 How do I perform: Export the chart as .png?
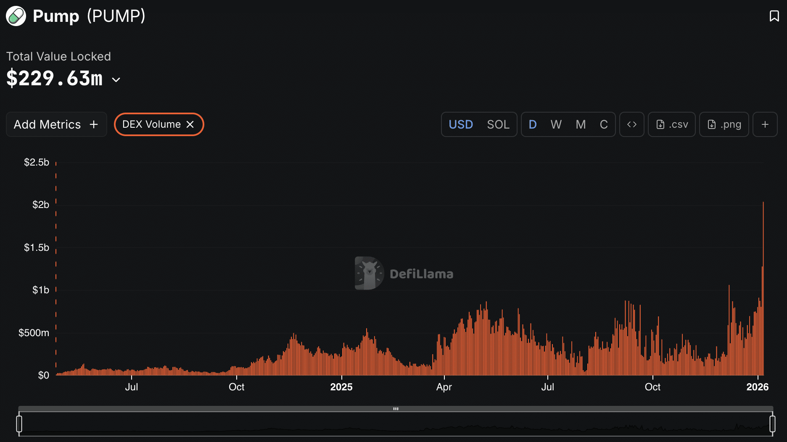[x=724, y=124]
